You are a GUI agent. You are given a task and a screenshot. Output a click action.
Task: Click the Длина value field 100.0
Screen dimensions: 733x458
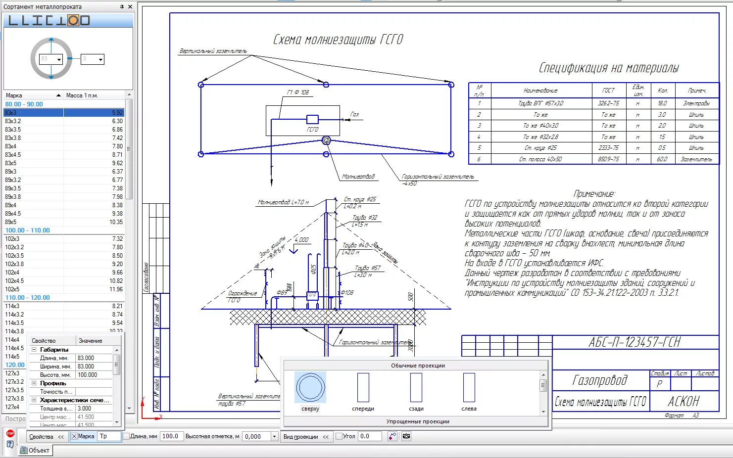click(x=171, y=436)
